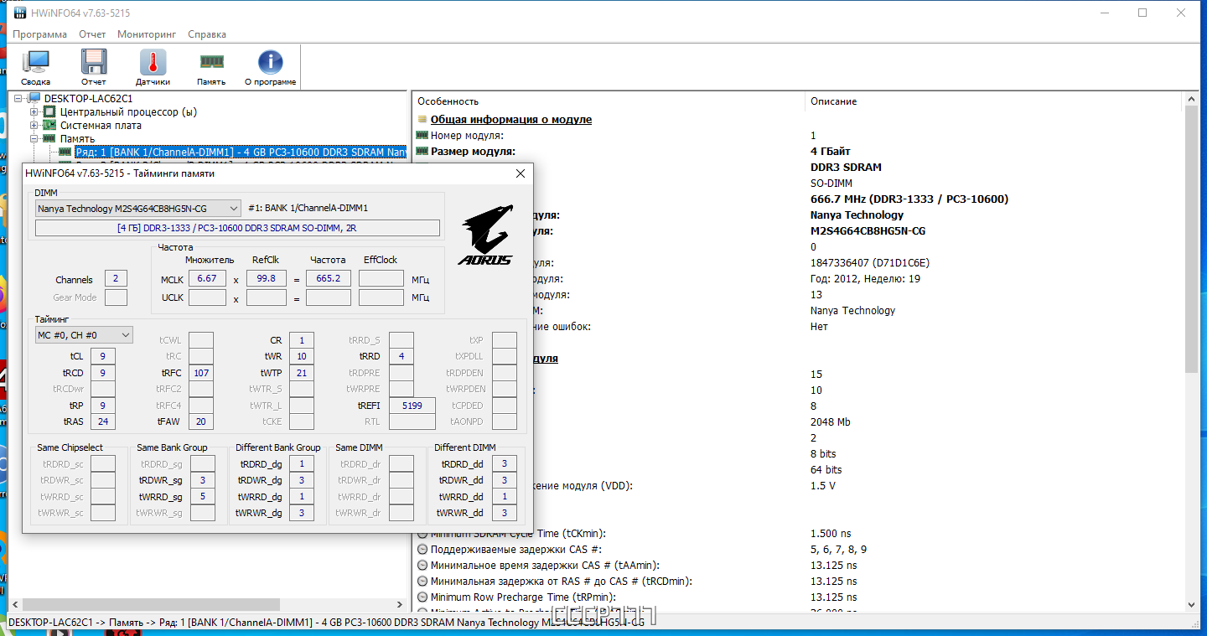The width and height of the screenshot is (1207, 636).
Task: Click the Отчет report floppy icon
Action: click(94, 68)
